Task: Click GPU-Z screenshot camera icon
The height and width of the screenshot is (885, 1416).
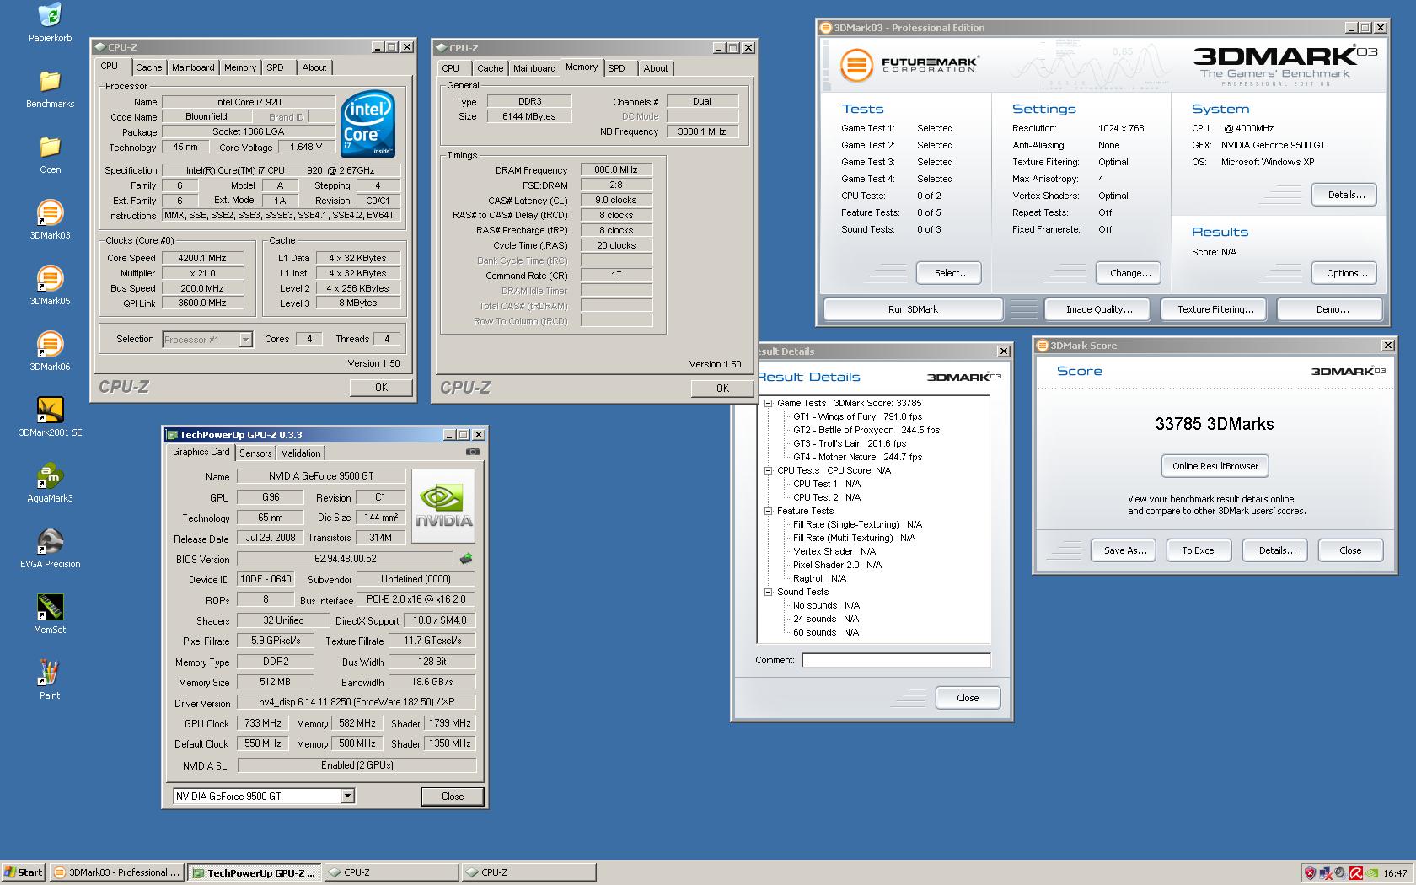Action: tap(473, 452)
